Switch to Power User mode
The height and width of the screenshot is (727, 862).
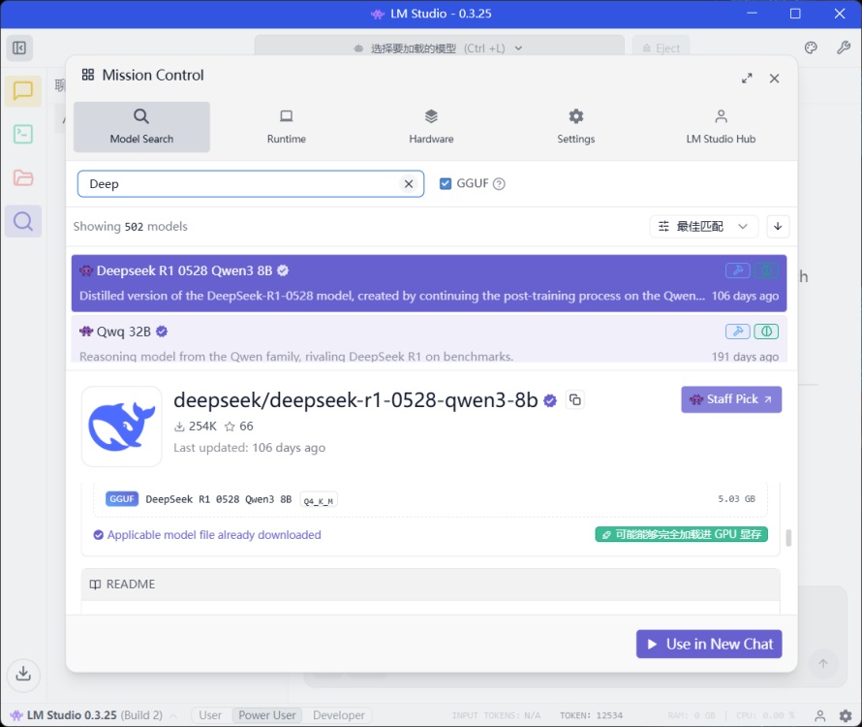(x=266, y=715)
